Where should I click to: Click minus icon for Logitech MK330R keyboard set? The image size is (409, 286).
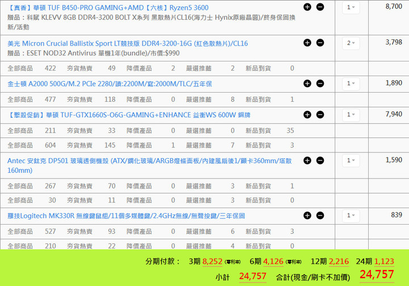pyautogui.click(x=320, y=215)
